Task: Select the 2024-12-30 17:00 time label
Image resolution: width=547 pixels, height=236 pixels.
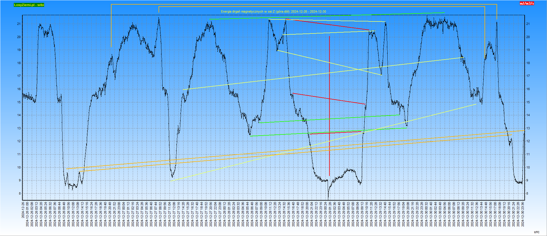Action: point(495,214)
